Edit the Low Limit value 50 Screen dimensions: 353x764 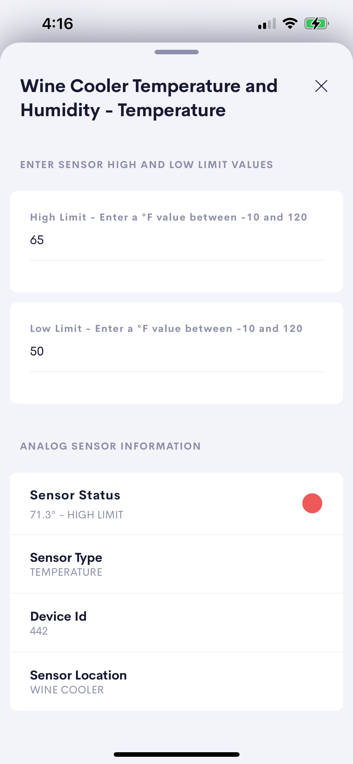point(176,352)
